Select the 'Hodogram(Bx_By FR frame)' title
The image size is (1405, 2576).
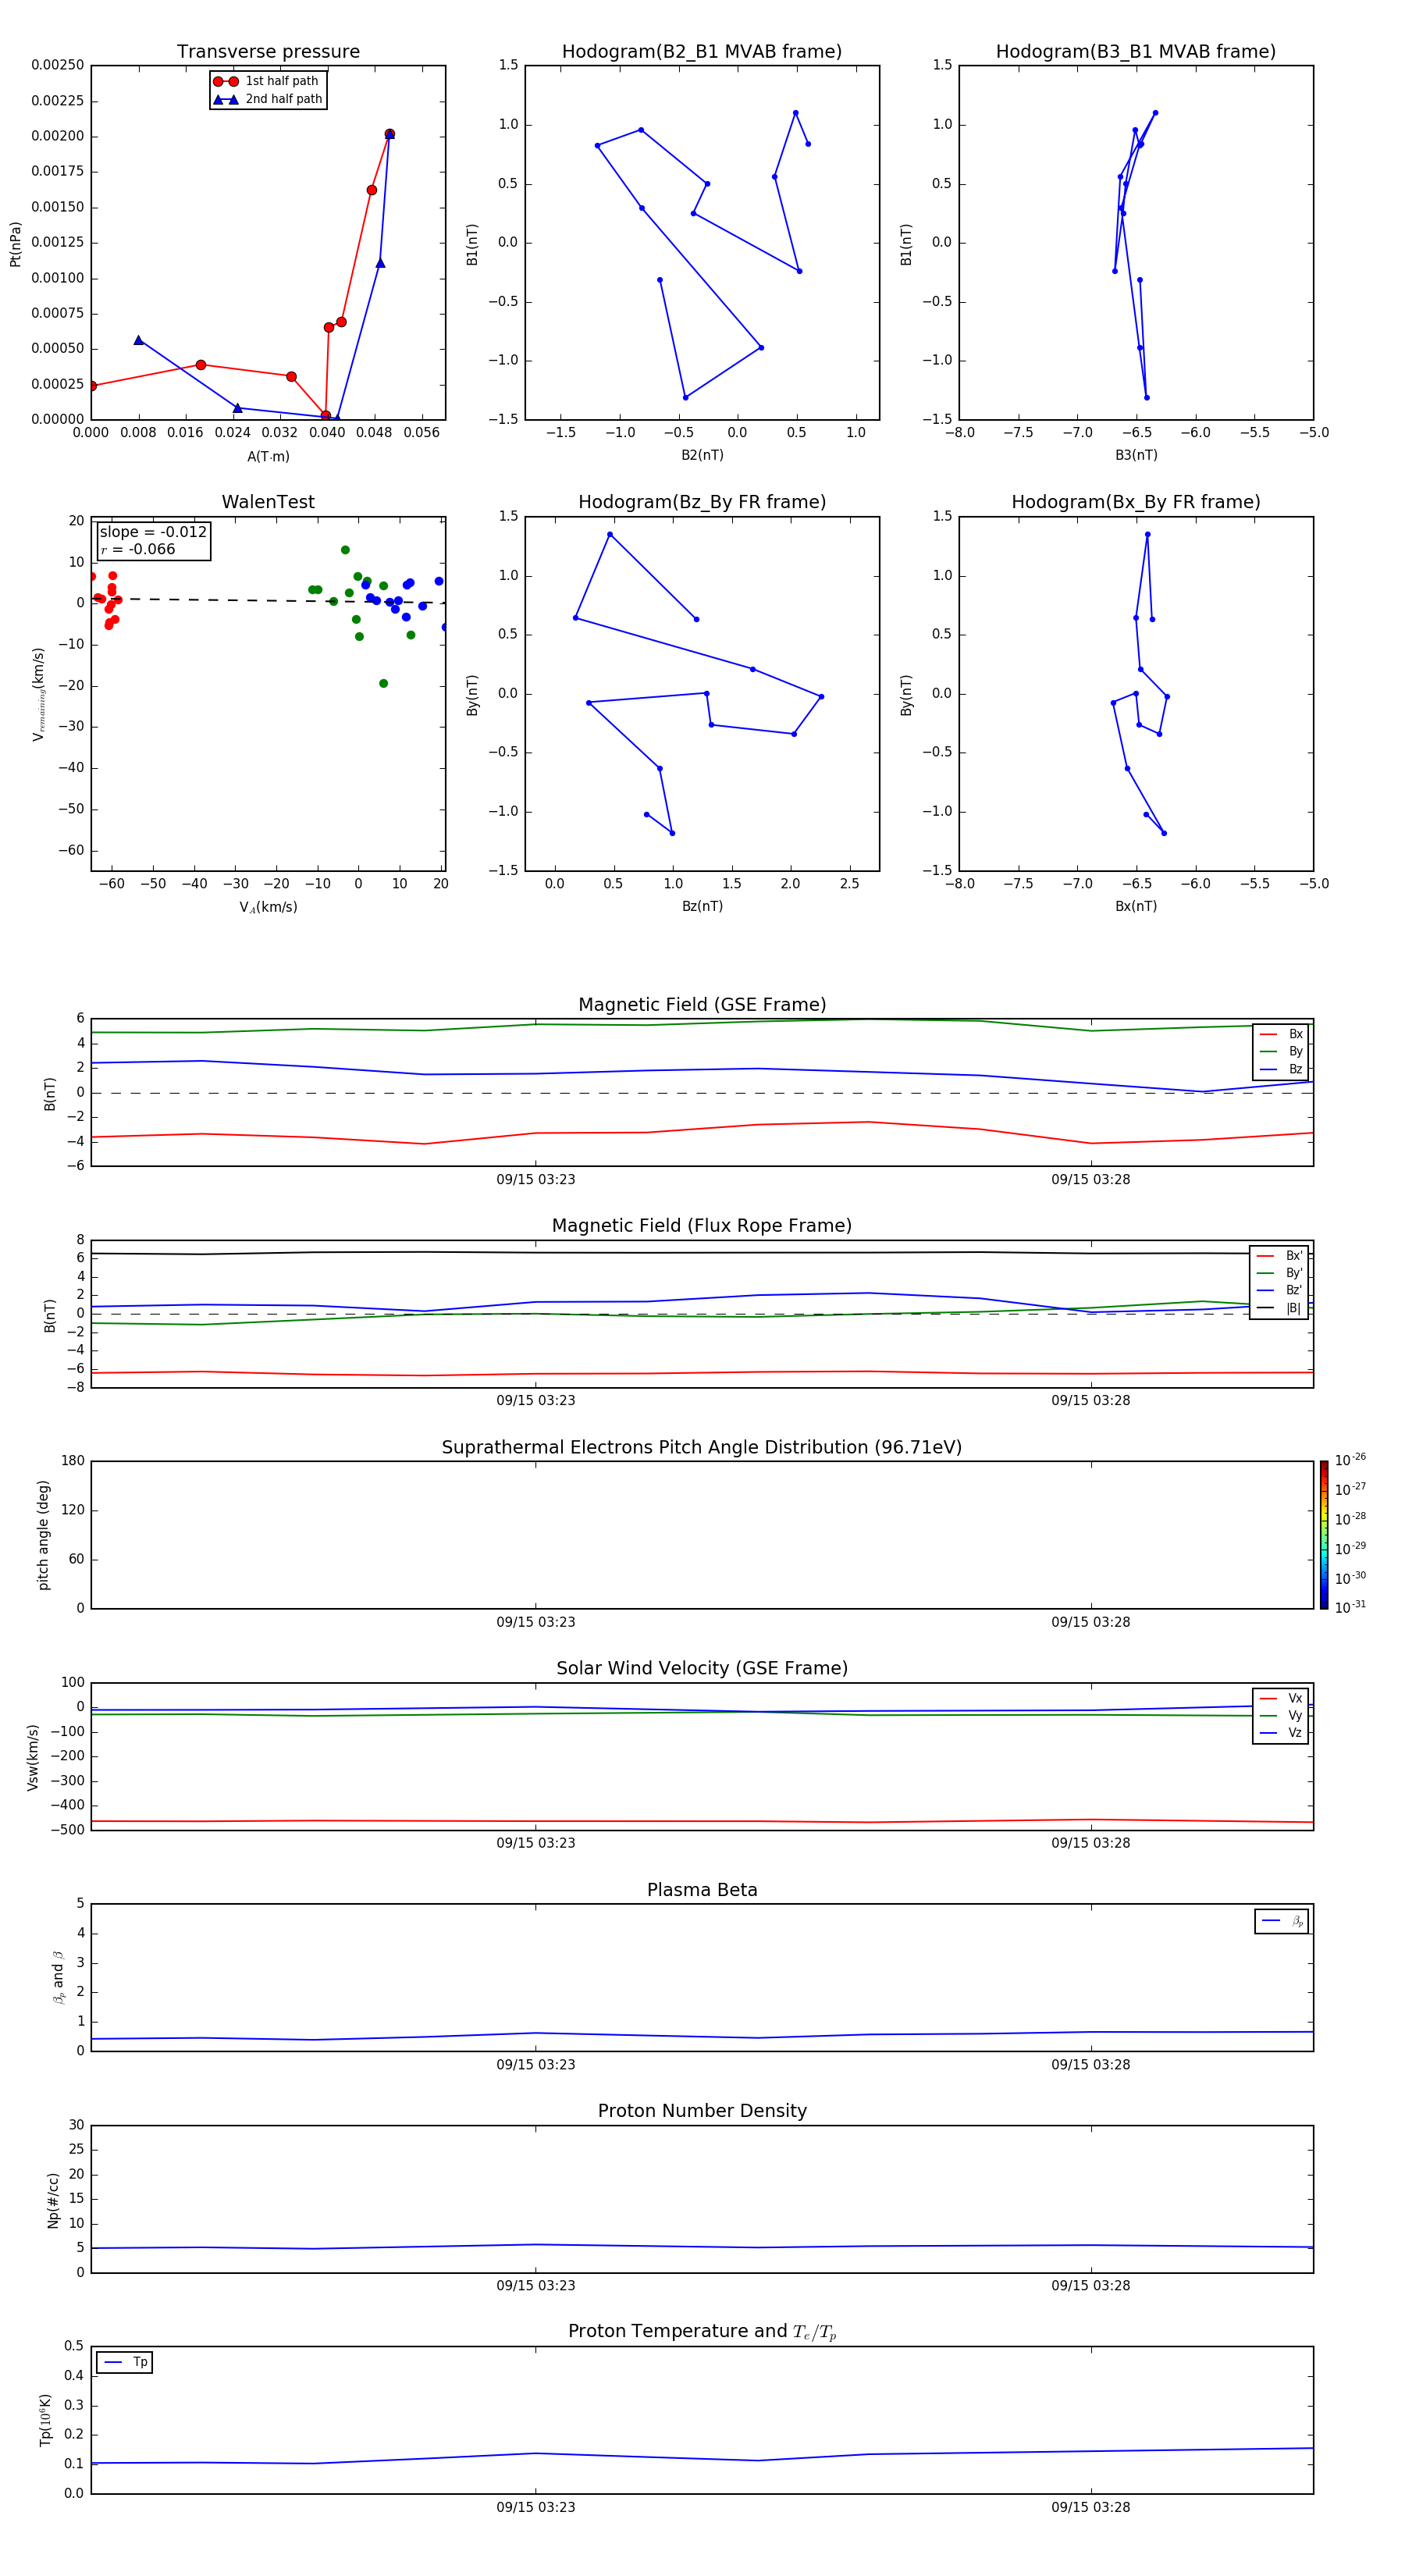1136,502
